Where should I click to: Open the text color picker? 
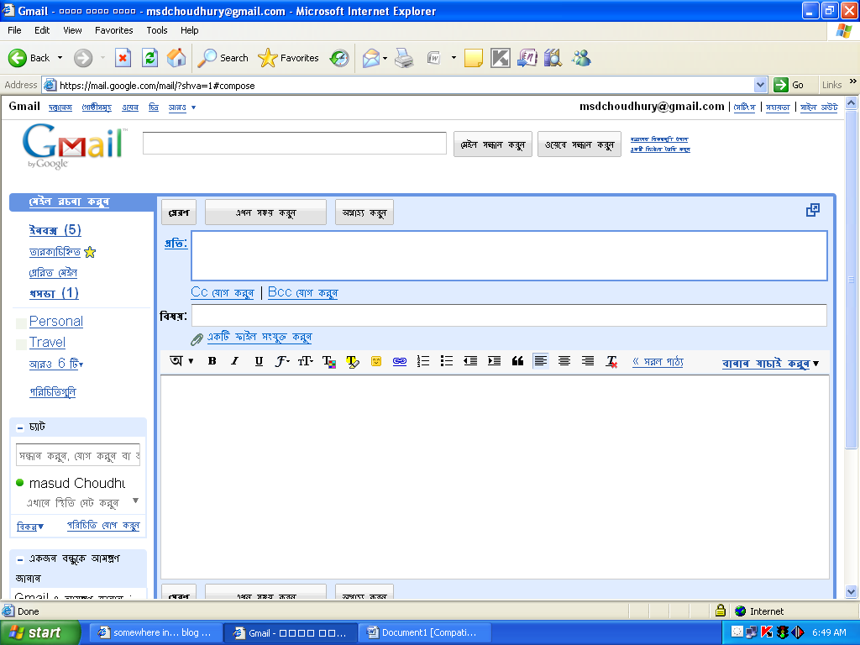click(329, 361)
